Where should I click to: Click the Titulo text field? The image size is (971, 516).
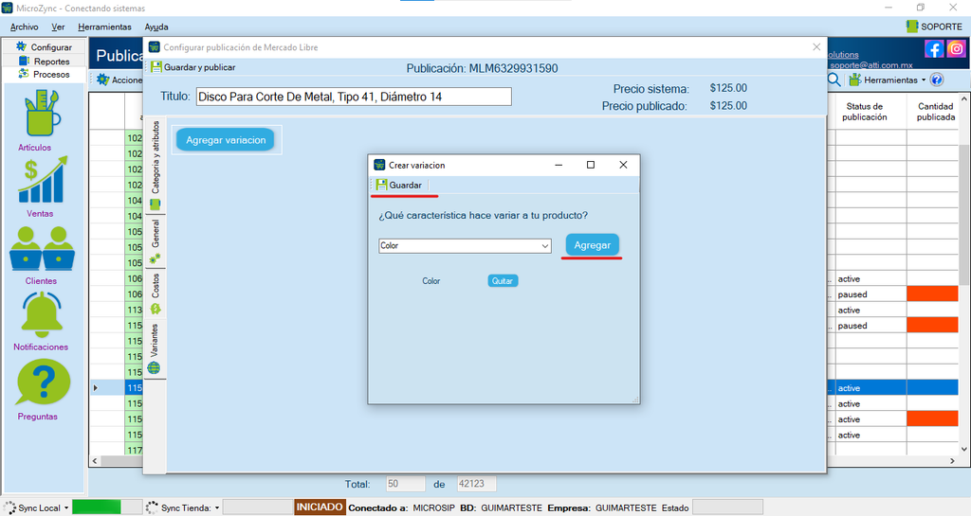click(x=354, y=97)
